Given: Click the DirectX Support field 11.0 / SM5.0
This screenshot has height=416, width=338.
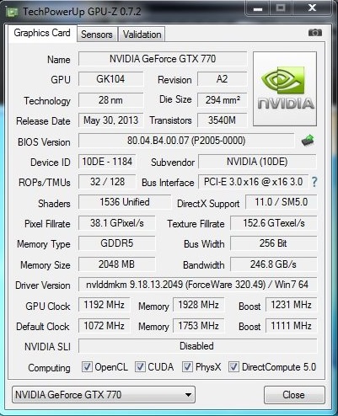Looking at the screenshot, I should (281, 202).
